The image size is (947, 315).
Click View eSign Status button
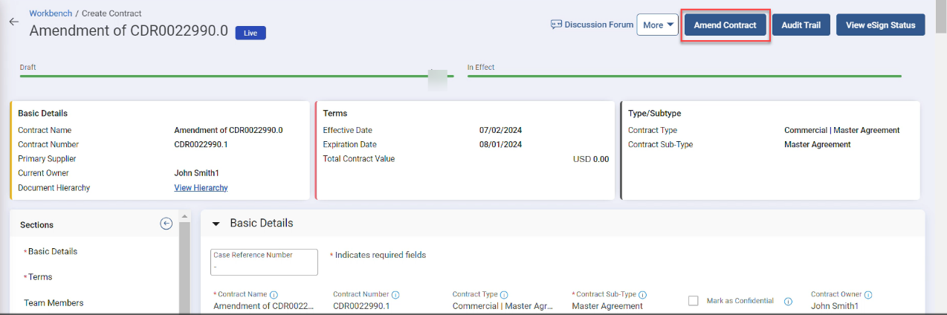(x=880, y=25)
